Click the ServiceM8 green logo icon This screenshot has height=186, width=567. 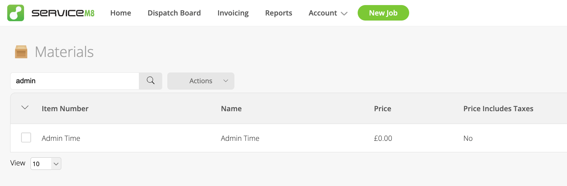pos(16,13)
